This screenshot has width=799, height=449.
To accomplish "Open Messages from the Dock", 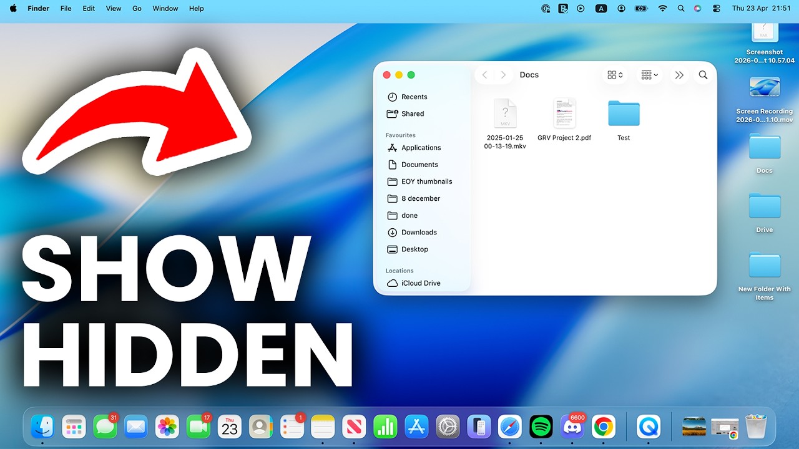I will (105, 427).
